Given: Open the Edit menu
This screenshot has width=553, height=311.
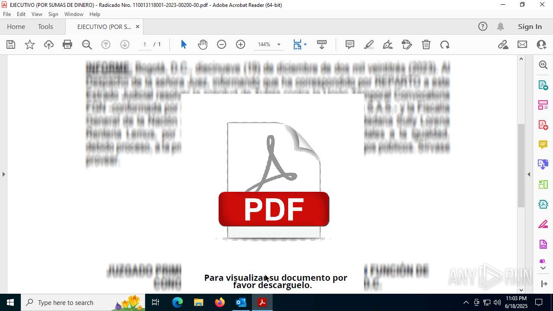Looking at the screenshot, I should (x=21, y=14).
